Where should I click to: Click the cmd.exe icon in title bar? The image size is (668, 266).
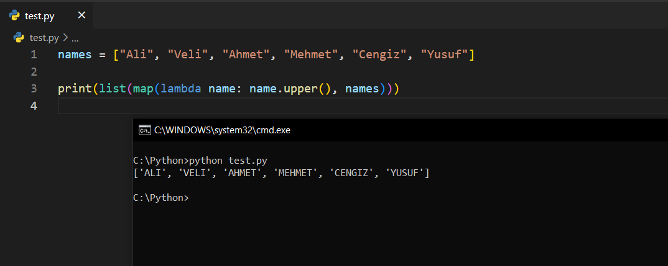tap(144, 130)
